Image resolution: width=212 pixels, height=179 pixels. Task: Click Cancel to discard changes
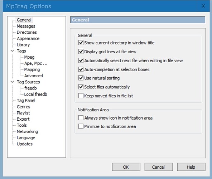pyautogui.click(x=158, y=167)
